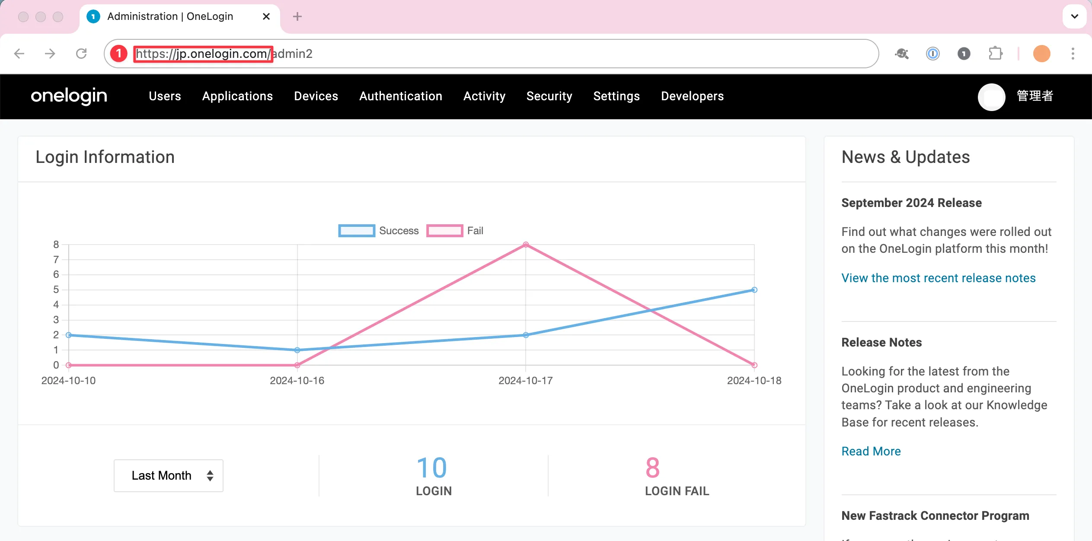Click the OneLogin site info icon in address bar
1092x541 pixels.
click(x=118, y=54)
